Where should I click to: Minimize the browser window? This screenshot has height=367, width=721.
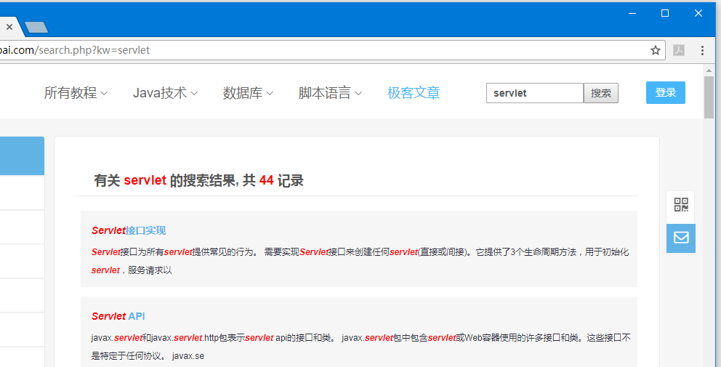632,13
